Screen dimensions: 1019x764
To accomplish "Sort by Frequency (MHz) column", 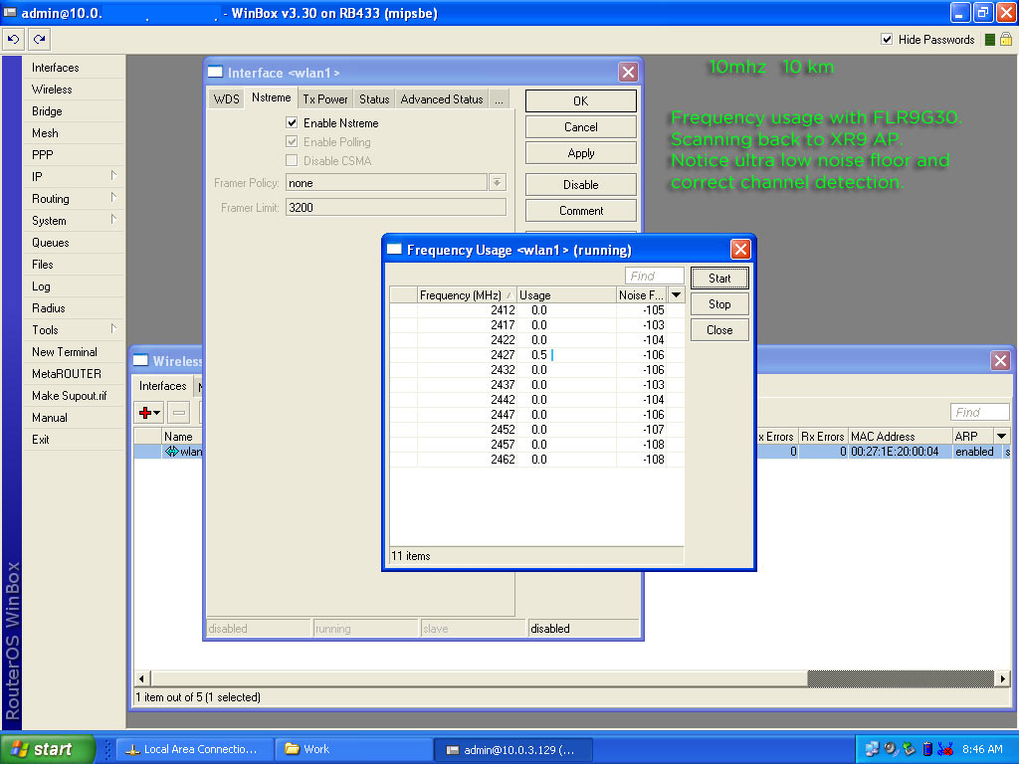I will (466, 294).
